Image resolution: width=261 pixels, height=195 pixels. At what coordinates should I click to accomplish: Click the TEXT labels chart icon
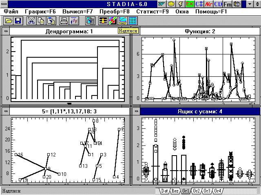(x=123, y=21)
